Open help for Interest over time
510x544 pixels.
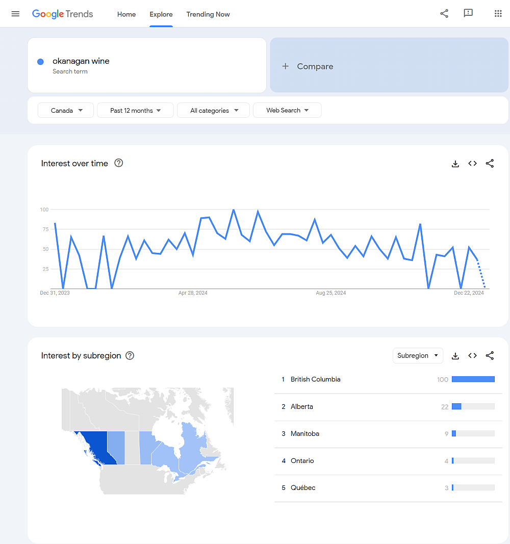(119, 163)
